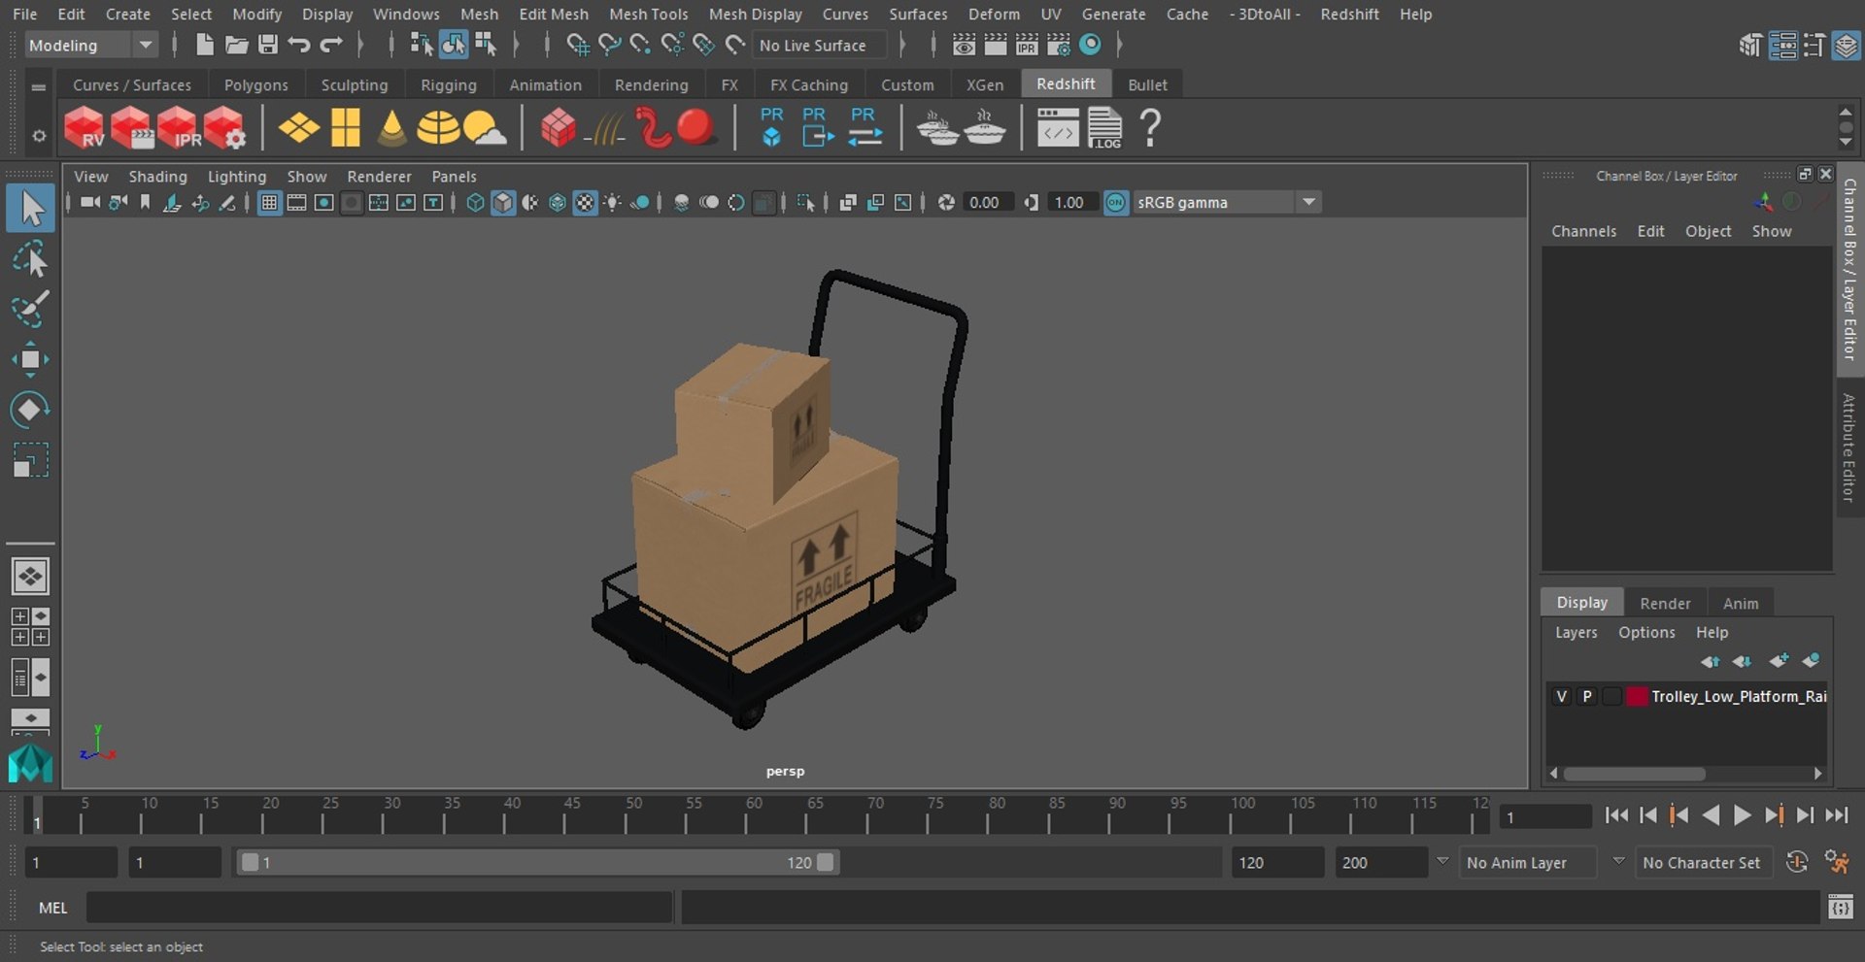Activate the Move tool
Image resolution: width=1865 pixels, height=962 pixels.
coord(30,359)
